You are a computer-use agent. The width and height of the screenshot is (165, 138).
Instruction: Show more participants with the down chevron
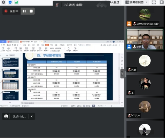pos(146,132)
